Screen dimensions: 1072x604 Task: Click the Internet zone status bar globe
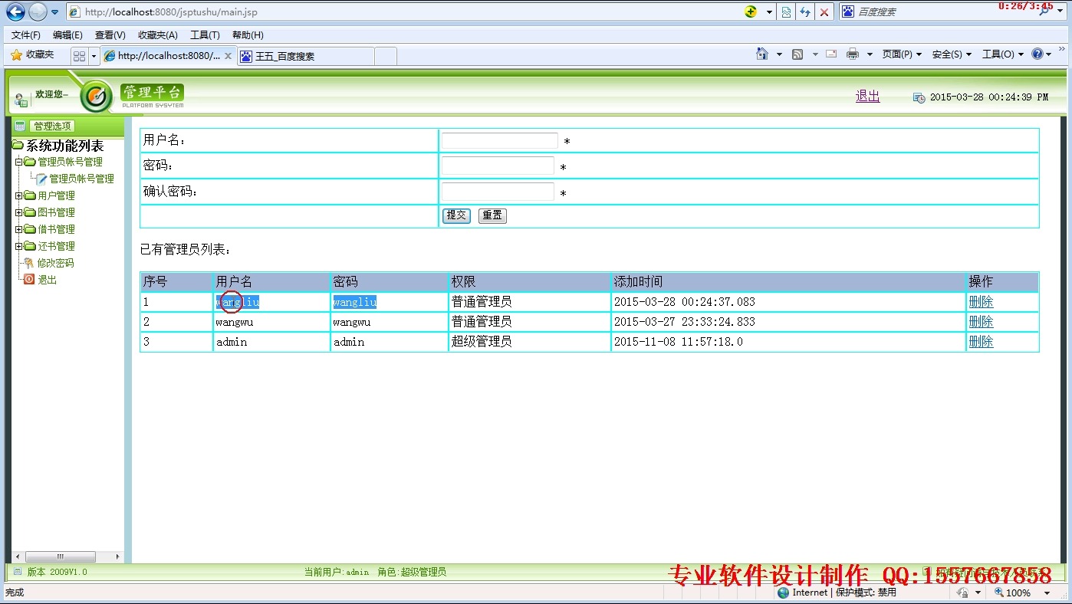click(783, 593)
